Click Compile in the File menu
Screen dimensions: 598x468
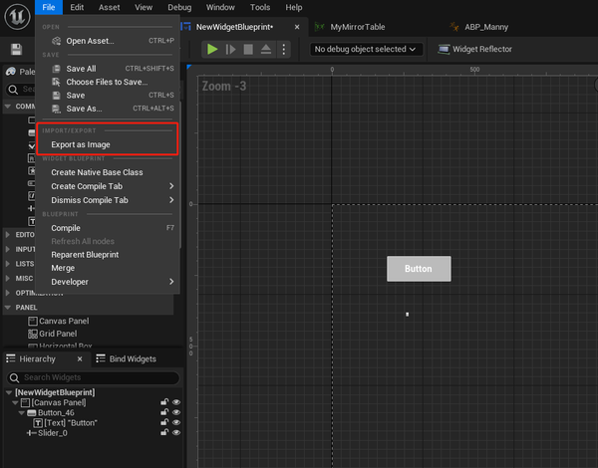(x=66, y=227)
